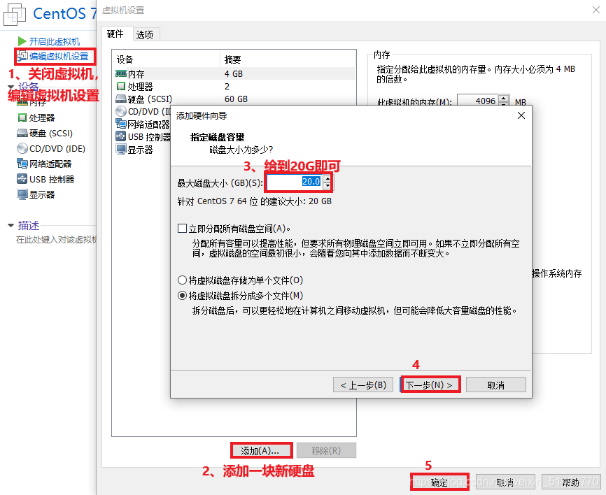Click 上一步(B) to go back in the wizard
606x495 pixels.
[x=363, y=385]
